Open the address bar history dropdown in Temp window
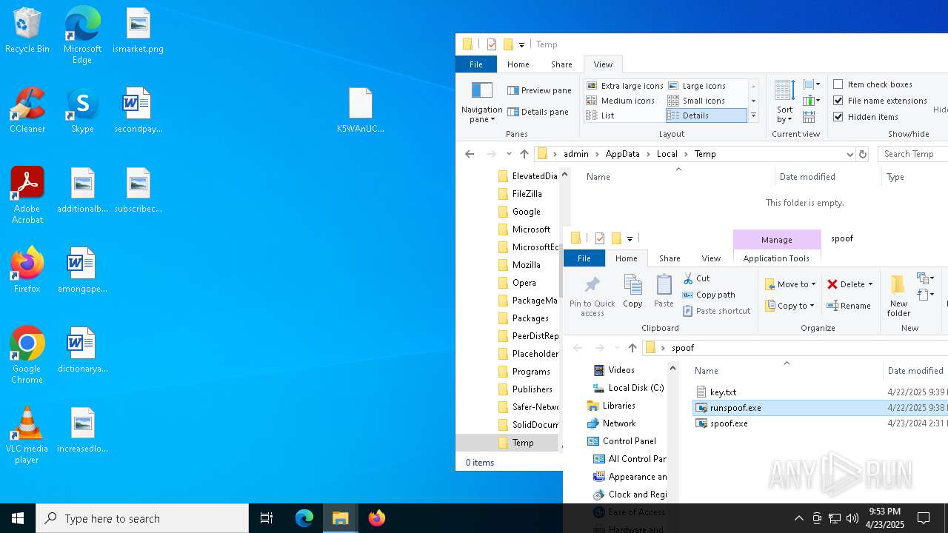Screen dimensions: 948x533 click(849, 154)
